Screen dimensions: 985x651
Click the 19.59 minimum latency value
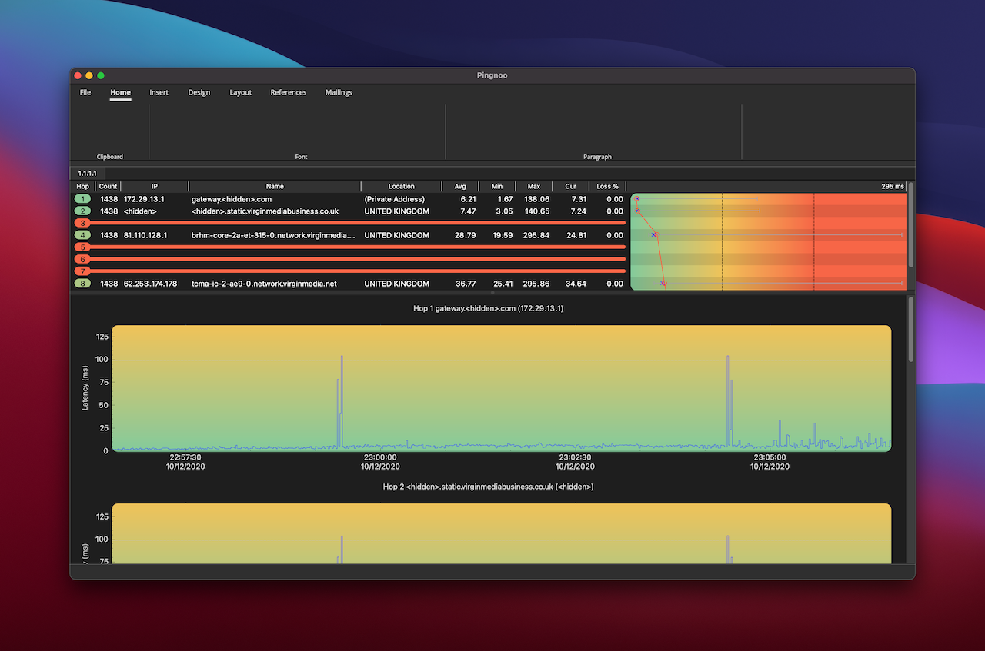(503, 235)
